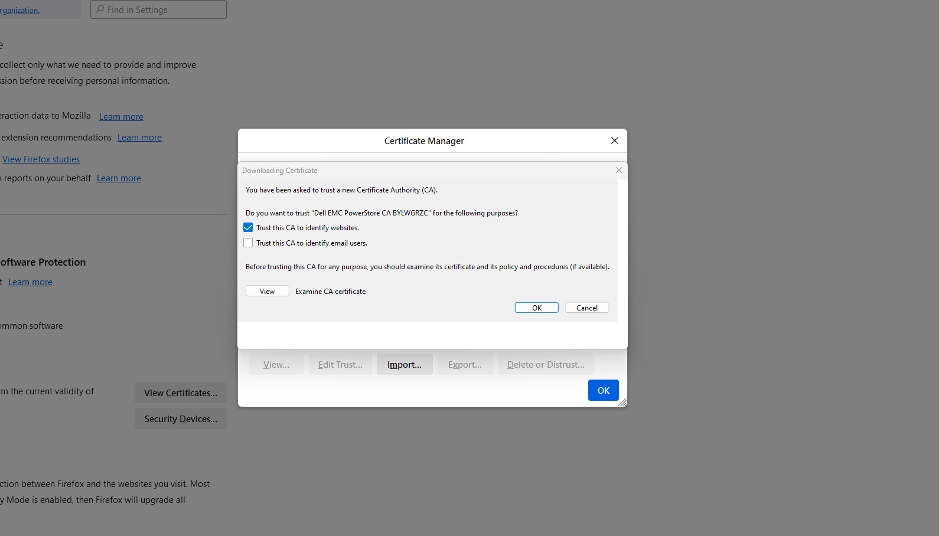The image size is (939, 536).
Task: Open Security Devices... in Settings page
Action: click(x=181, y=419)
